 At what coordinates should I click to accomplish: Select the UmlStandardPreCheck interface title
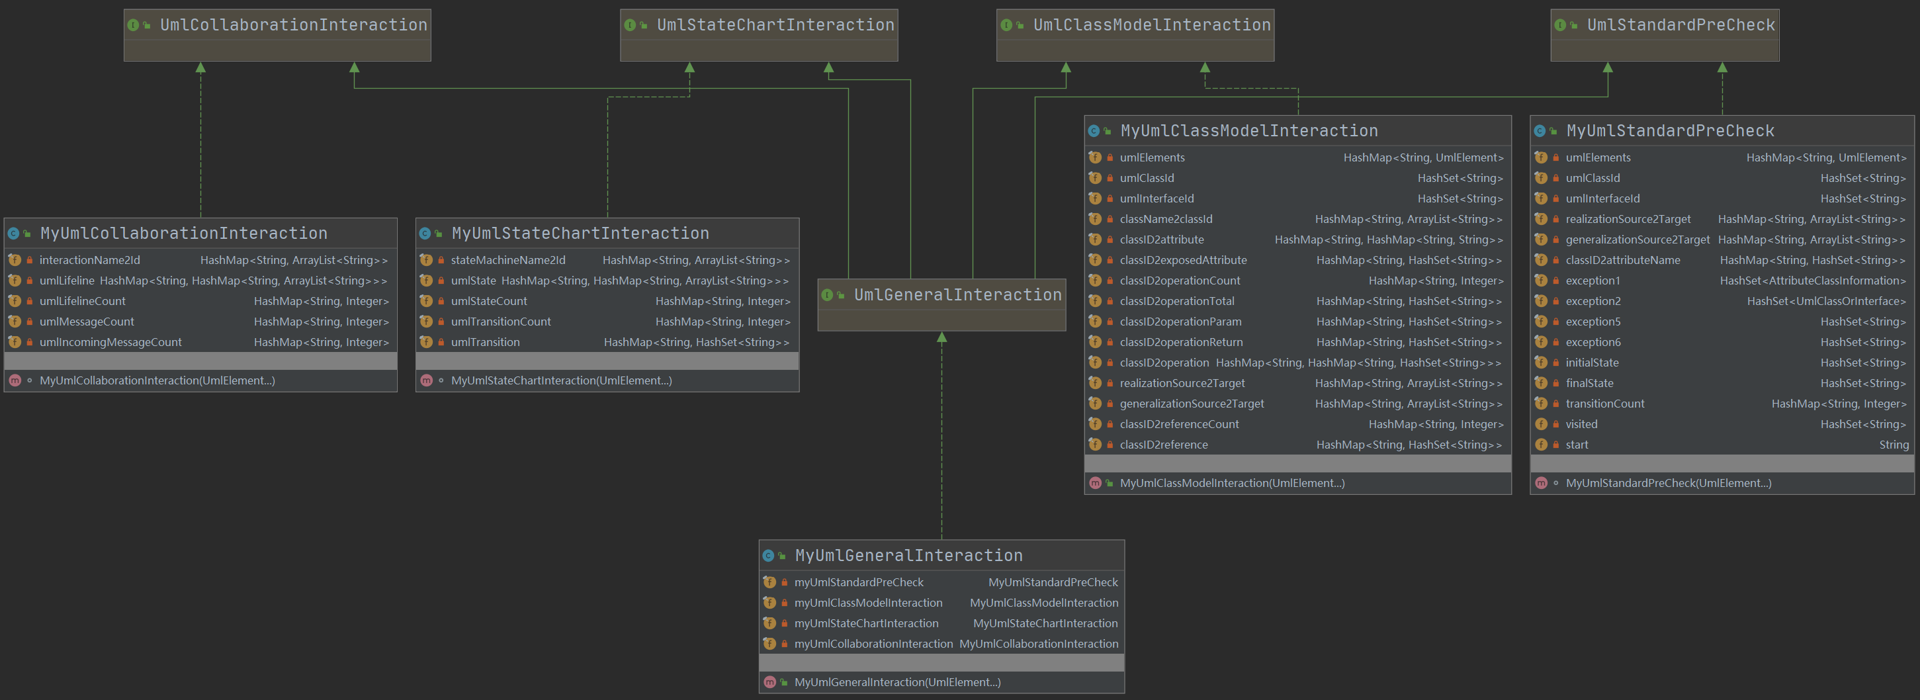[1680, 25]
